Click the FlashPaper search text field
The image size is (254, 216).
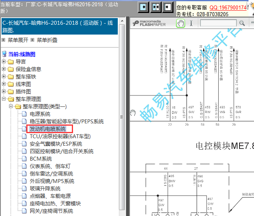218,23
